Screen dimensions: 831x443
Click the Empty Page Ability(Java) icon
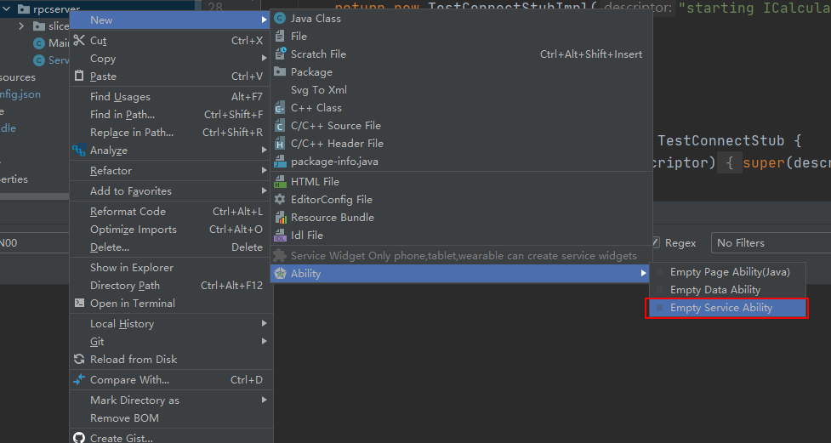[x=660, y=272]
